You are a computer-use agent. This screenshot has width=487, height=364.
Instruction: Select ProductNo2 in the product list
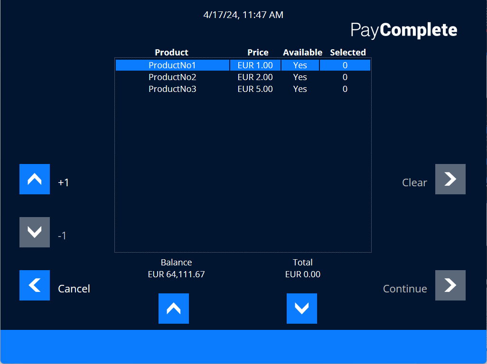tap(172, 77)
